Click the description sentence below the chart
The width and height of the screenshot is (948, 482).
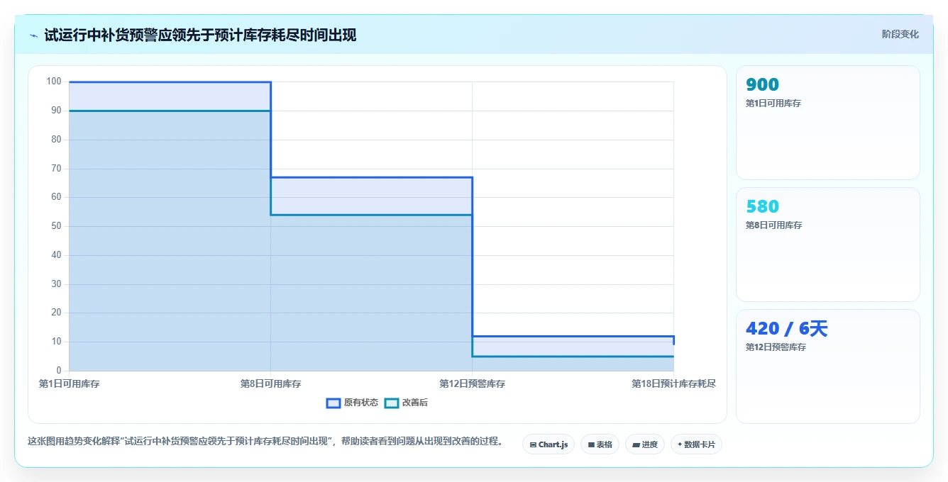265,441
